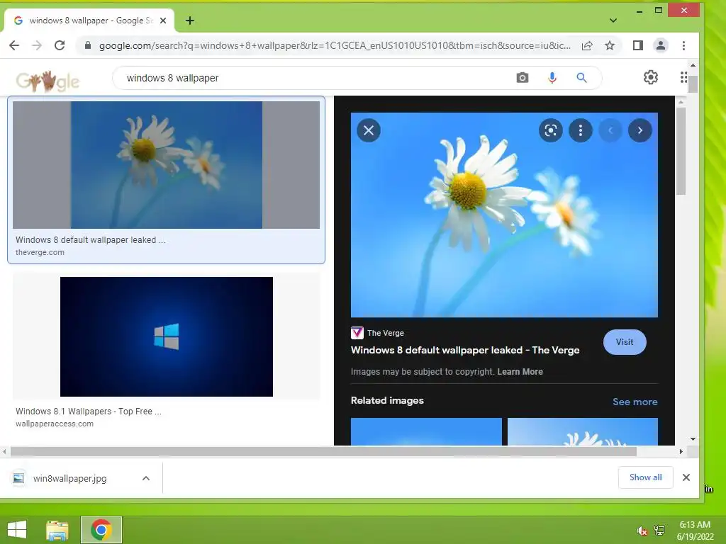The height and width of the screenshot is (544, 726).
Task: Click the Google logo
Action: pyautogui.click(x=48, y=81)
